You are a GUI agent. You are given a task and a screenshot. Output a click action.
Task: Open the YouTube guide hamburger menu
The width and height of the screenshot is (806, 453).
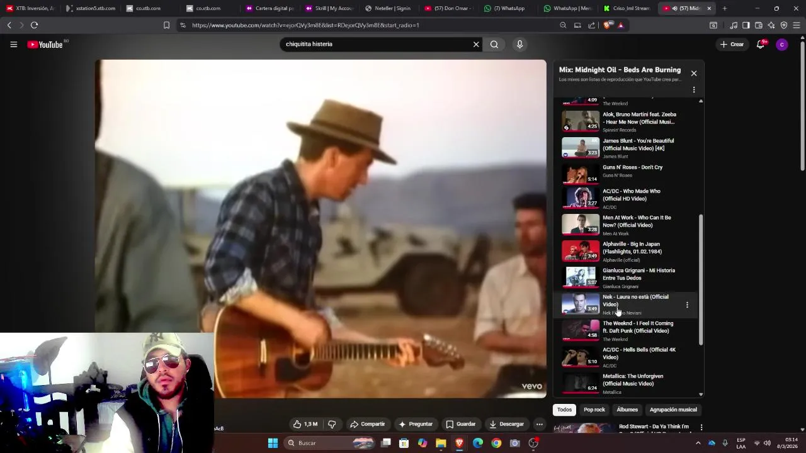[x=13, y=45]
